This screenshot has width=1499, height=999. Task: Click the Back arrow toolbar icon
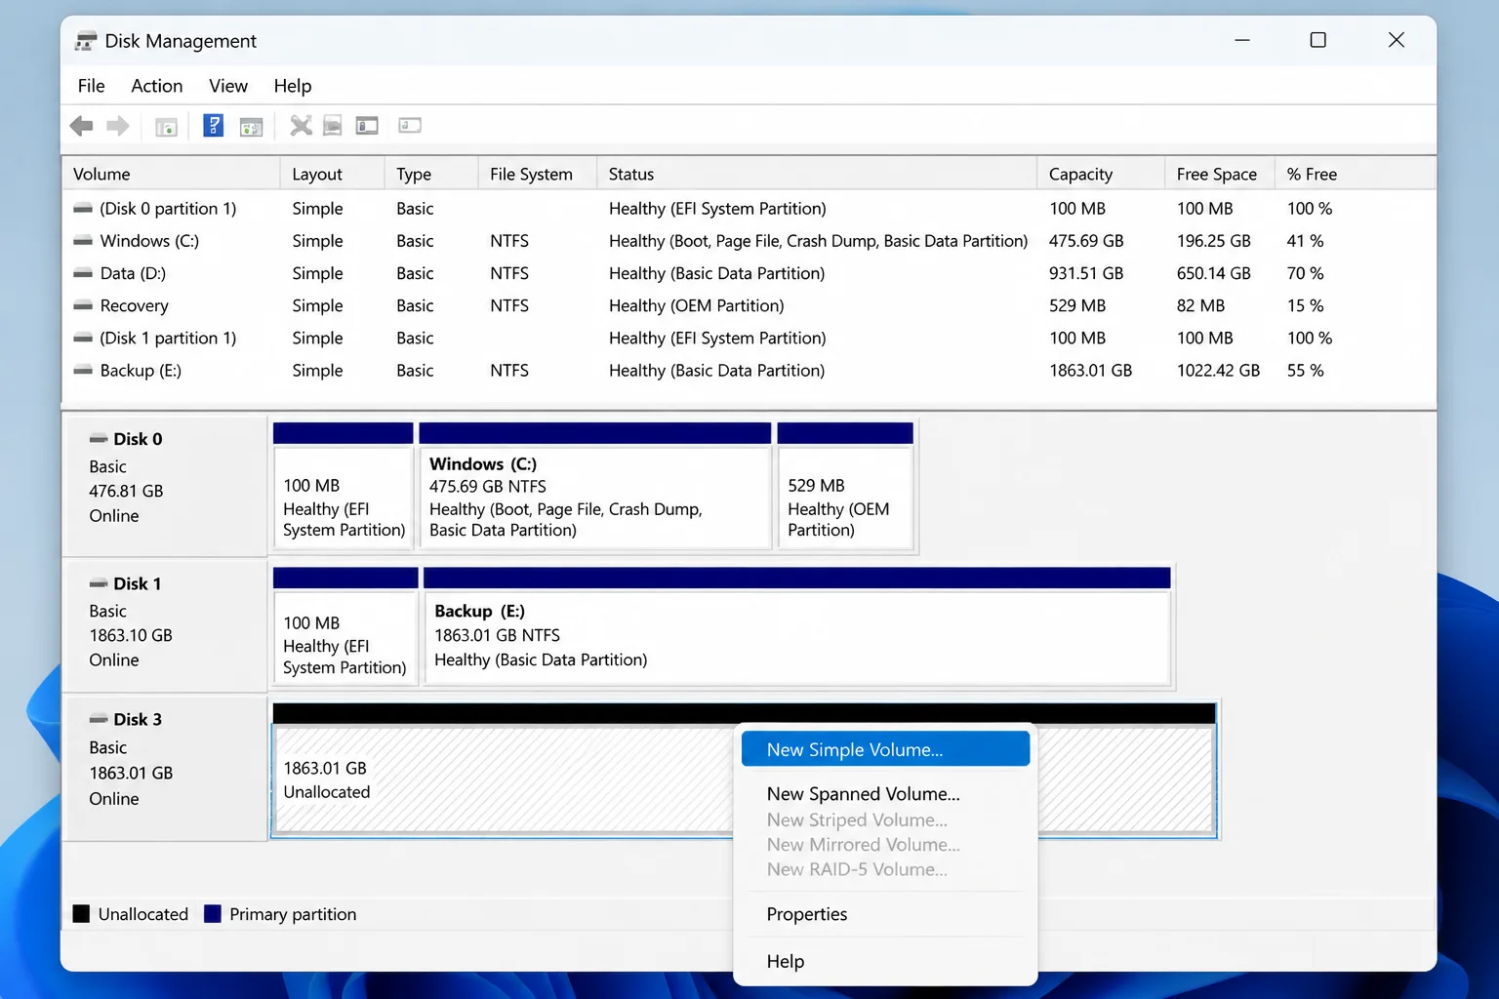82,126
